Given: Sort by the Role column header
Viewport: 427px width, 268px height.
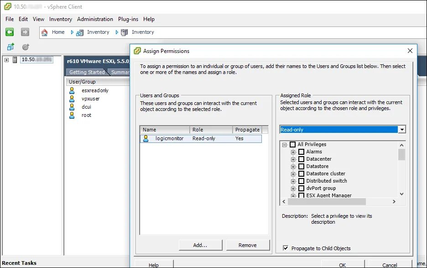Looking at the screenshot, I should [211, 130].
